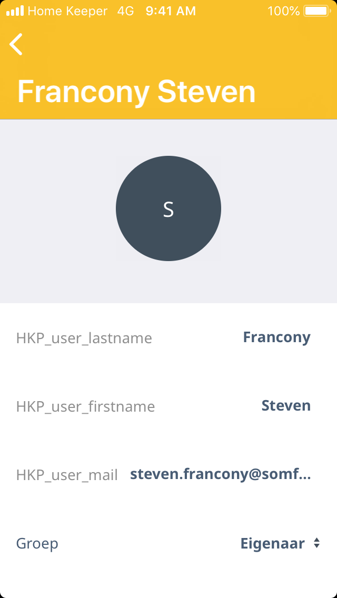
Task: Tap the steven.francony email address value
Action: 220,474
